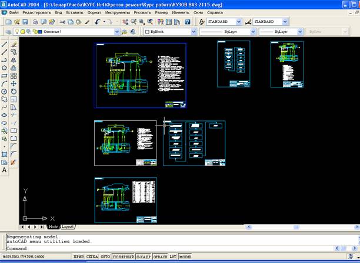Toggle ОРТО ortho mode in status bar
The width and height of the screenshot is (360, 263).
pos(105,257)
